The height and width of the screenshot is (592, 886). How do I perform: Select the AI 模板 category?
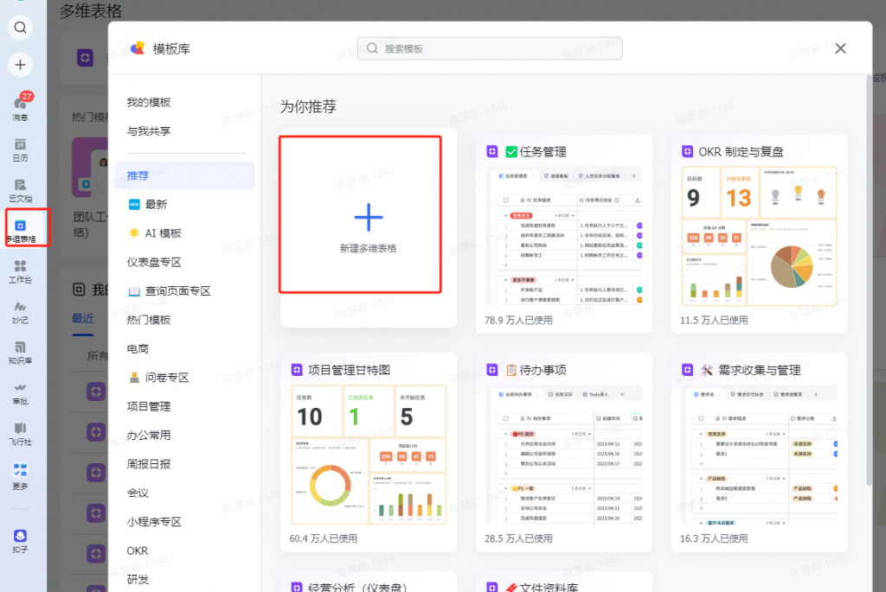click(x=185, y=233)
